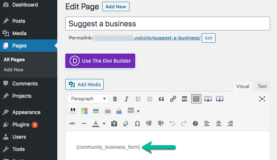Click the community_business_form shortcode text

click(108, 147)
